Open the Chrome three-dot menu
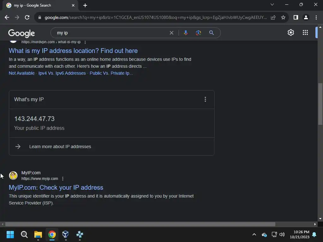This screenshot has width=323, height=242. 316,18
